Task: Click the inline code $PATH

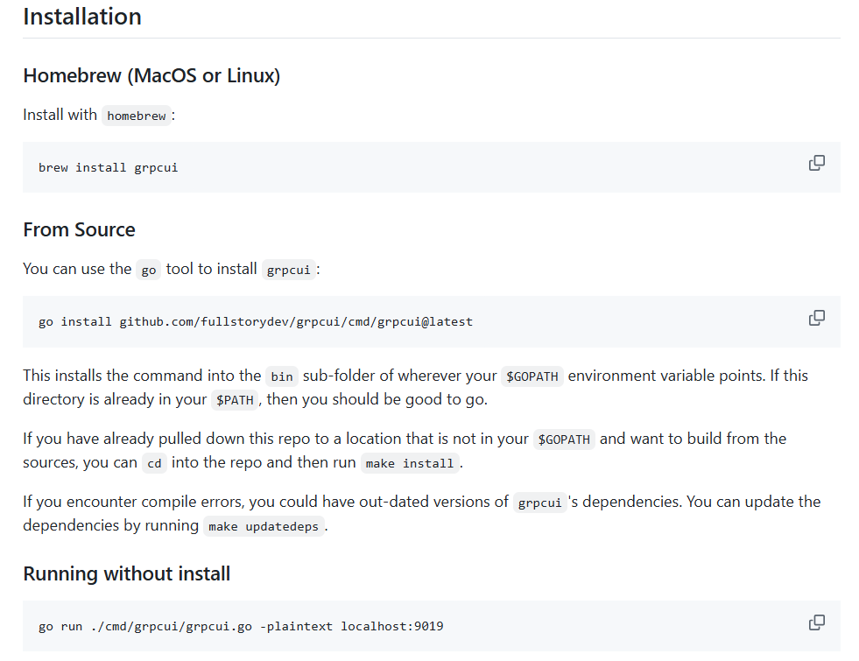Action: pos(235,400)
